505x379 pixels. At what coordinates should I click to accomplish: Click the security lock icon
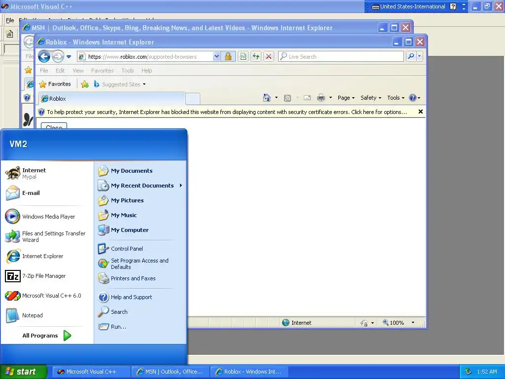(228, 57)
